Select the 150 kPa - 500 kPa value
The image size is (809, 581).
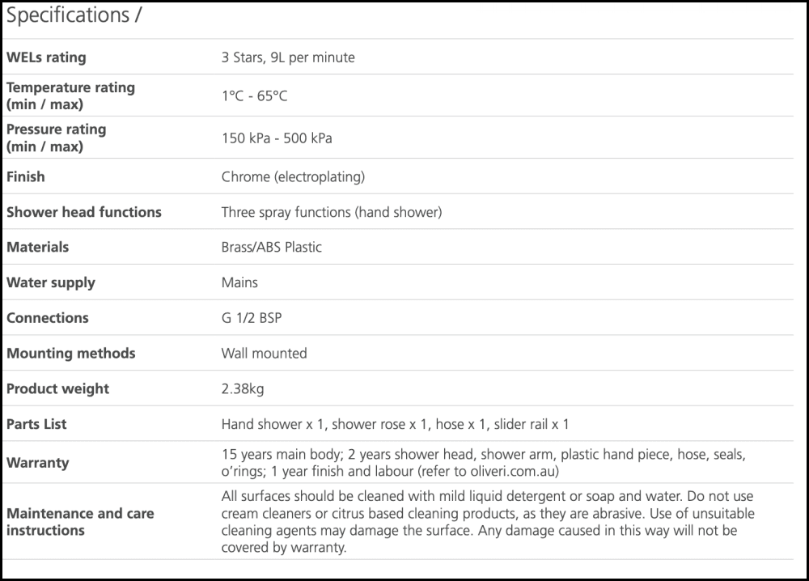point(277,138)
